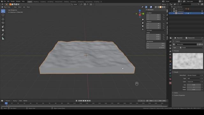Switch to the Modeling workspace tab
204x115 pixels.
36,2
